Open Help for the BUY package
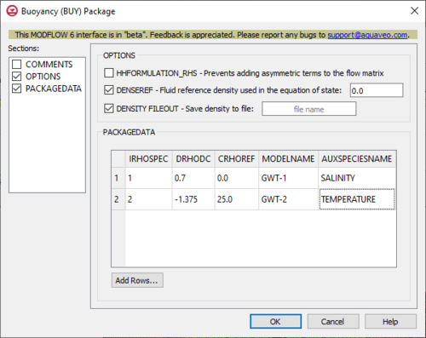 tap(390, 322)
